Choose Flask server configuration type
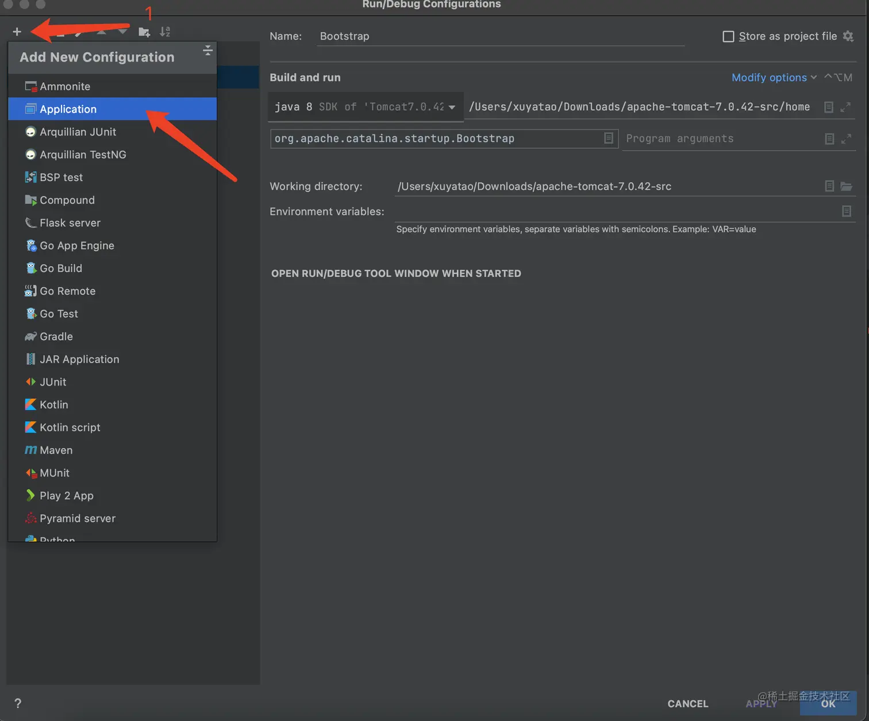Image resolution: width=869 pixels, height=721 pixels. tap(113, 223)
